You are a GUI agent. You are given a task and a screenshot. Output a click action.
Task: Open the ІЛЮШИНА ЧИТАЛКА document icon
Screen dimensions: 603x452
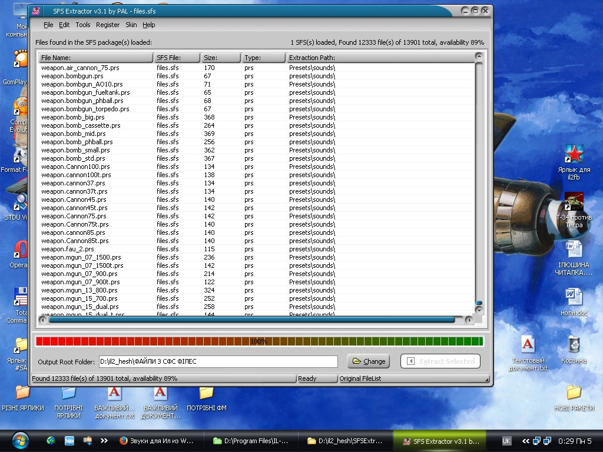pos(574,258)
